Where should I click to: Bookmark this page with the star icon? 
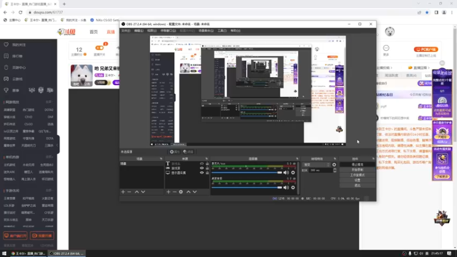[x=427, y=13]
